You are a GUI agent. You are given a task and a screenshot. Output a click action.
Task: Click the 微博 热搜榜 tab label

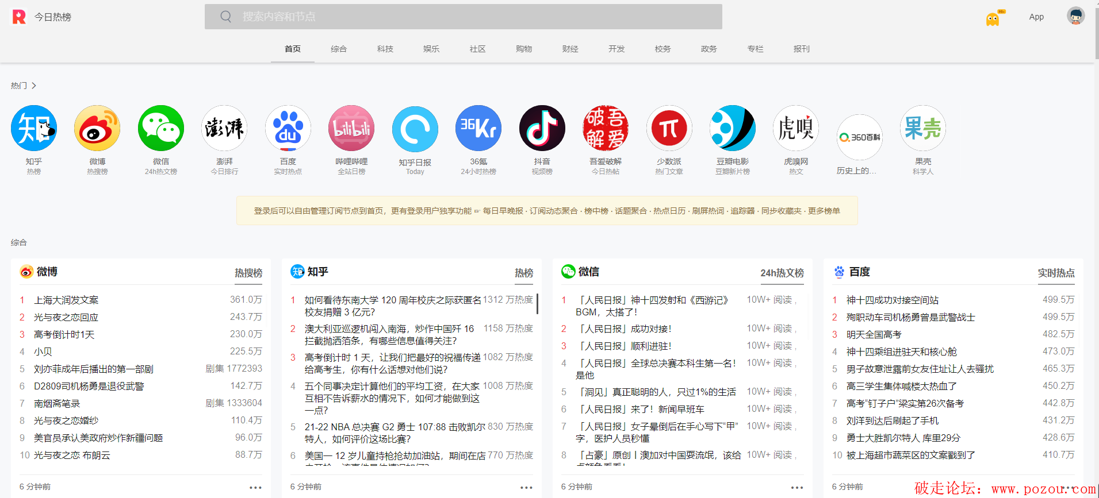pyautogui.click(x=248, y=273)
